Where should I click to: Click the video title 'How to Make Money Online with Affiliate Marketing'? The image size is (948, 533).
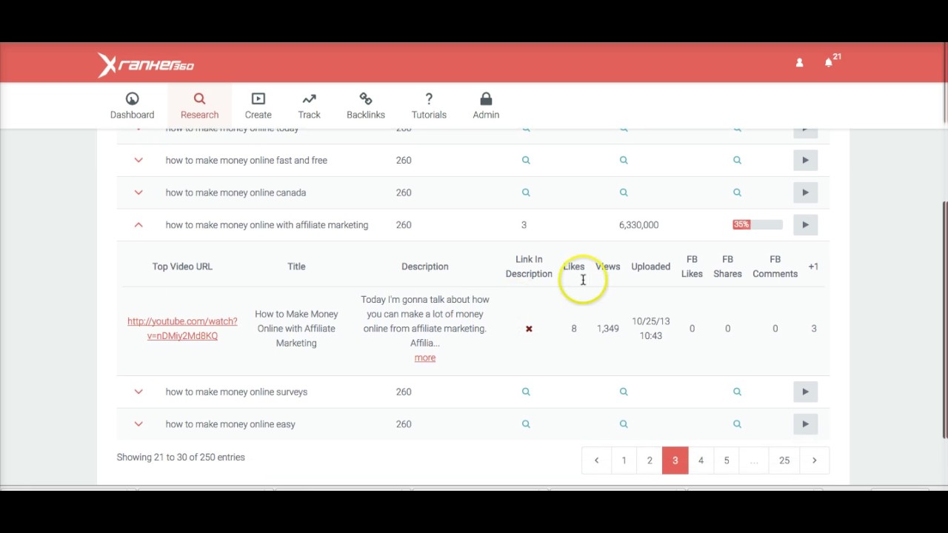tap(296, 329)
